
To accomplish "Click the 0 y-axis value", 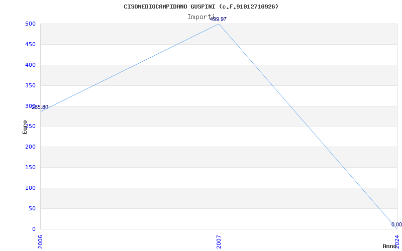I will 34,229.
